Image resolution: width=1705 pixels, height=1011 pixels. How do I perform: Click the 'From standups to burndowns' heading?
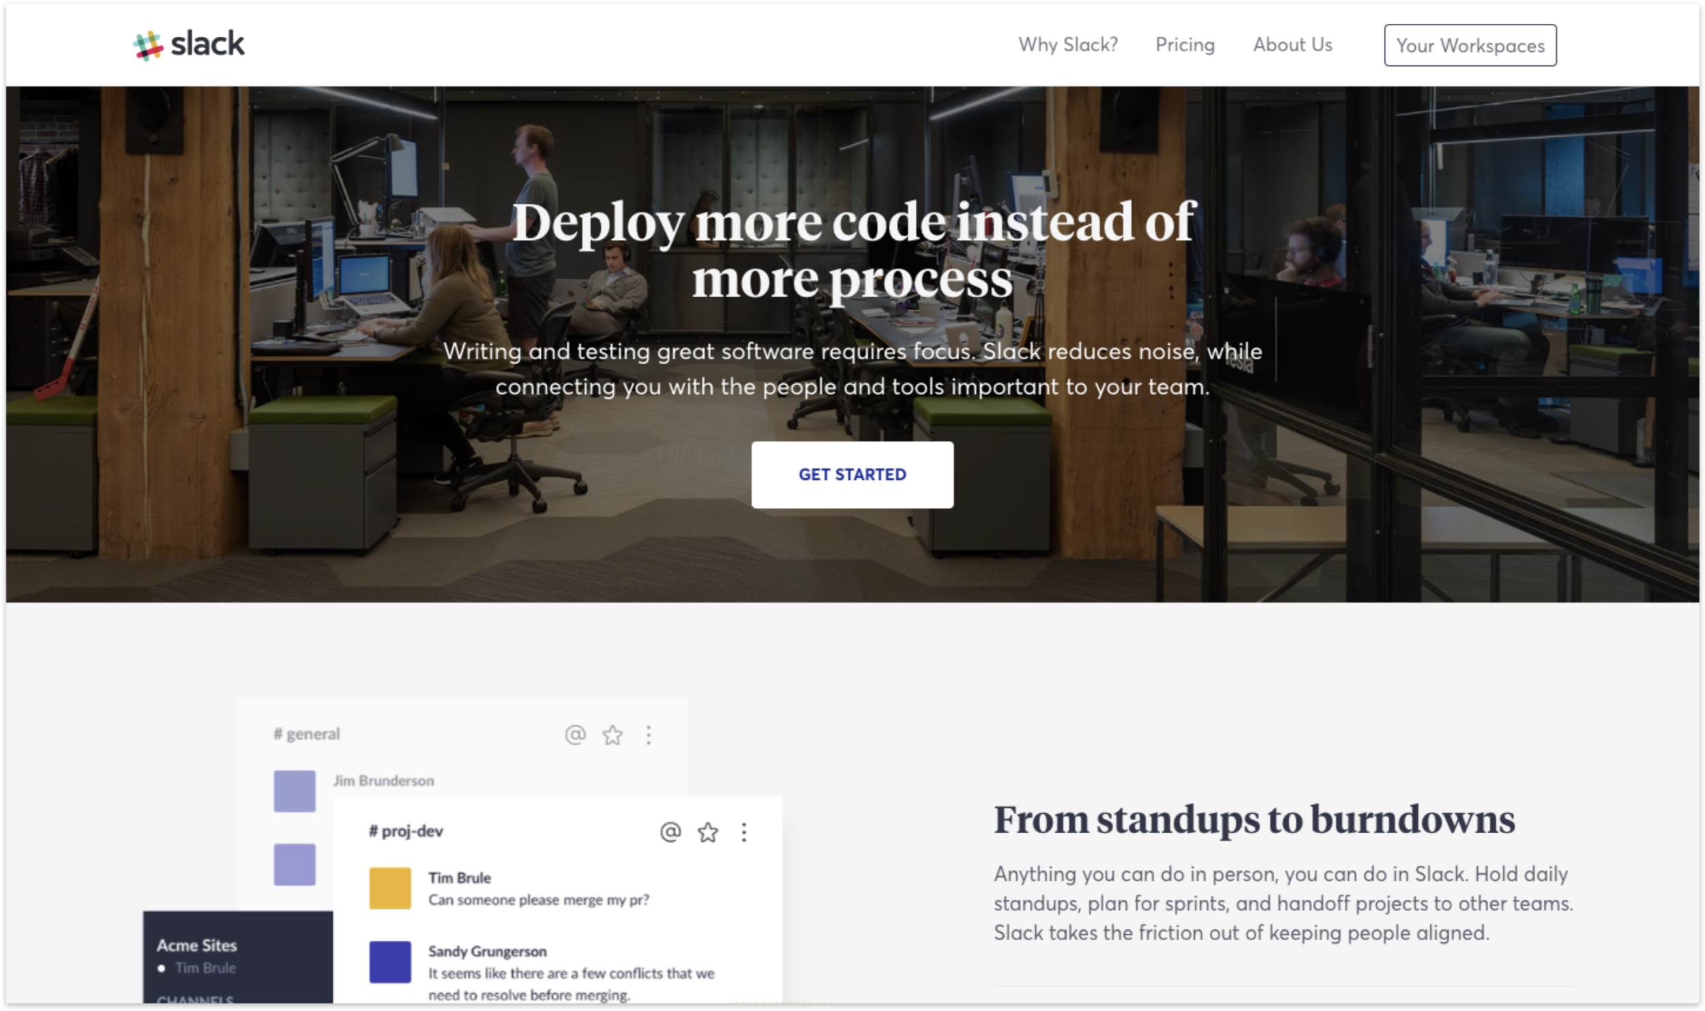pyautogui.click(x=1254, y=820)
